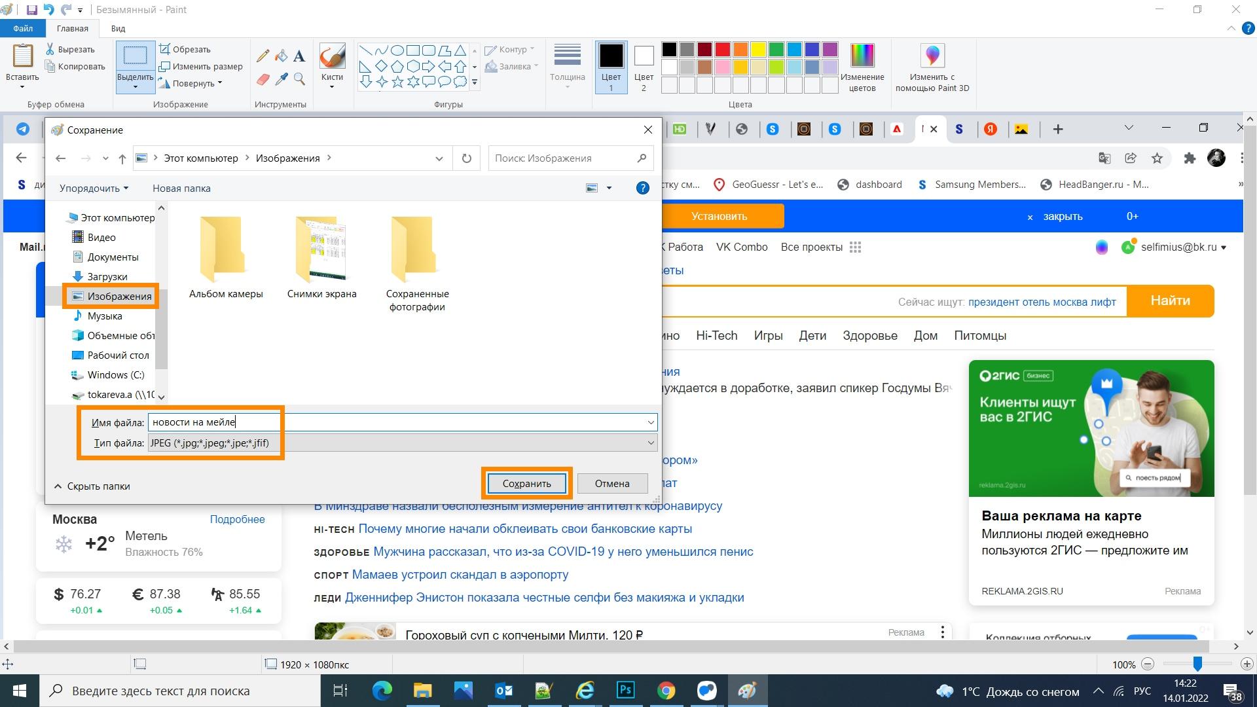Adjust the Paint zoom slider

coord(1197,664)
